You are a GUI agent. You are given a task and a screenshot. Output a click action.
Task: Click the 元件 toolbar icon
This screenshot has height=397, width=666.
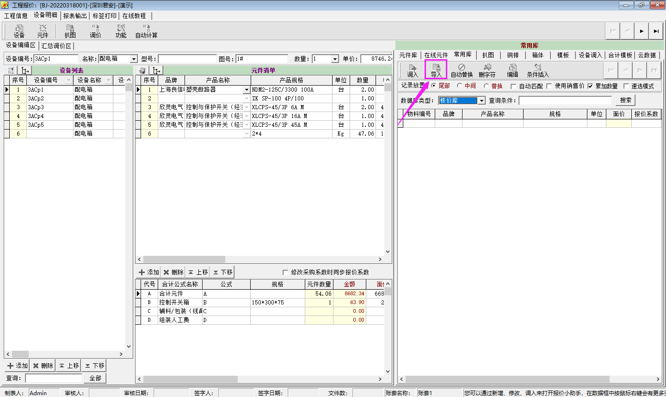(x=43, y=31)
